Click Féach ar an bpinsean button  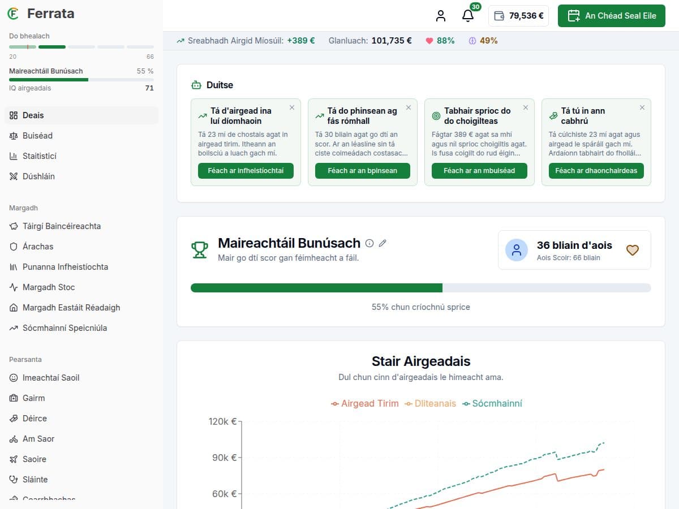(363, 171)
